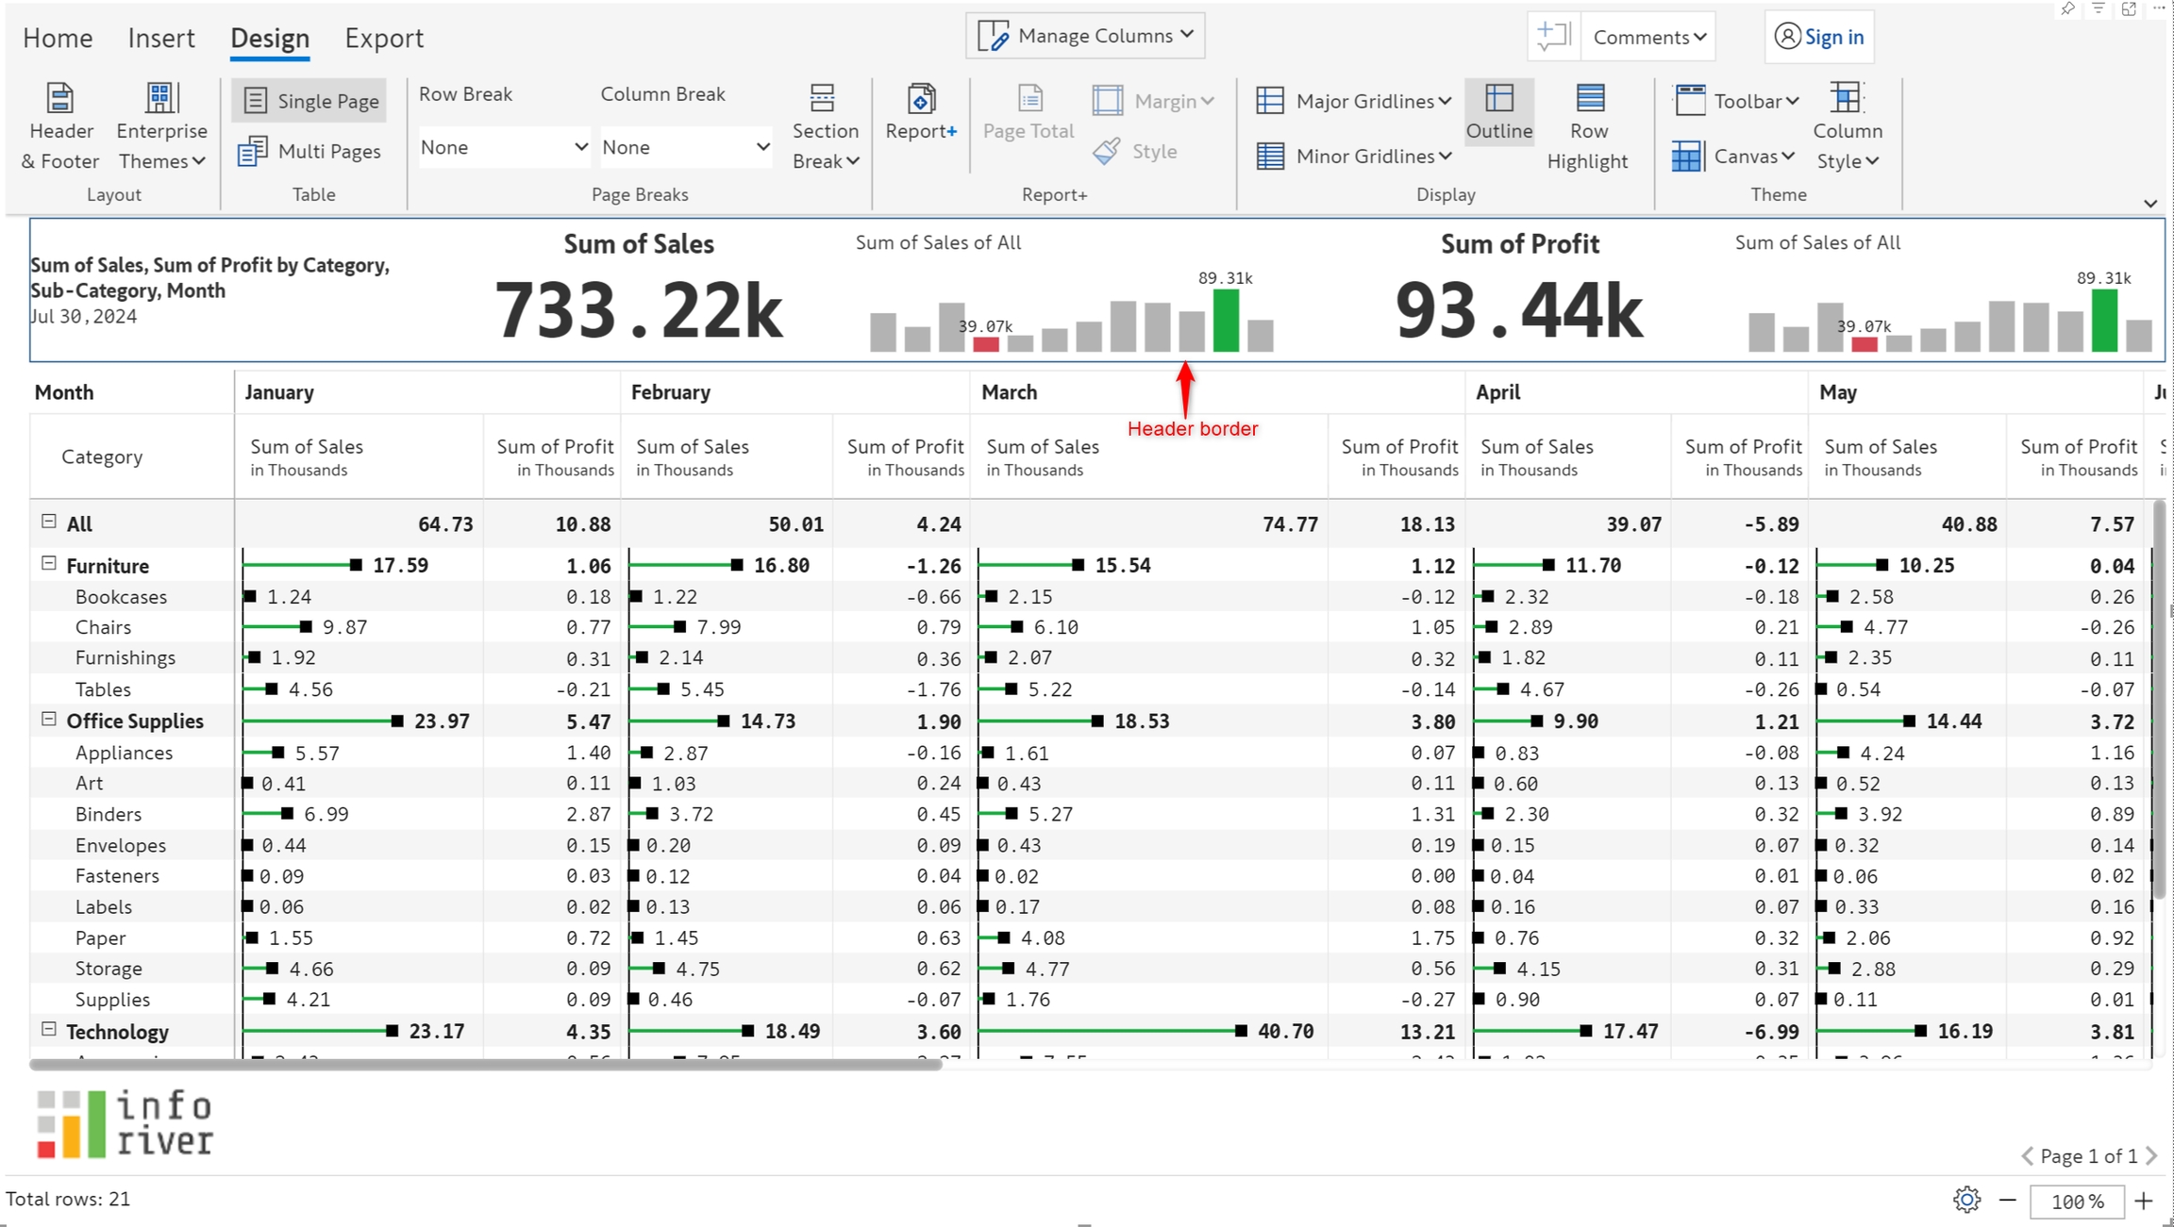Screen dimensions: 2174x1227
Task: Select Single Page table layout
Action: 310,101
